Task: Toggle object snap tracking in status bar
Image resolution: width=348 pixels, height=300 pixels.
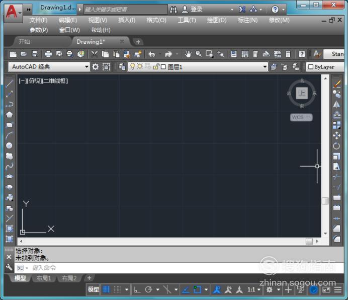Action: (186, 289)
